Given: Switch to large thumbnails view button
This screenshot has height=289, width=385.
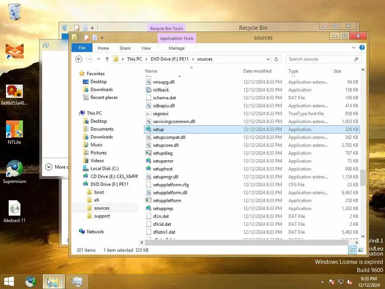Looking at the screenshot, I should [360, 250].
